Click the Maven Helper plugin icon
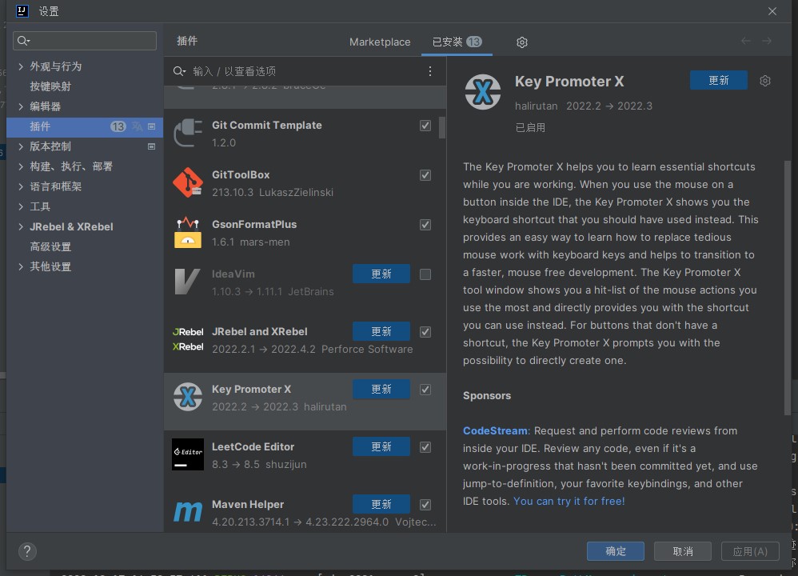 [x=188, y=512]
